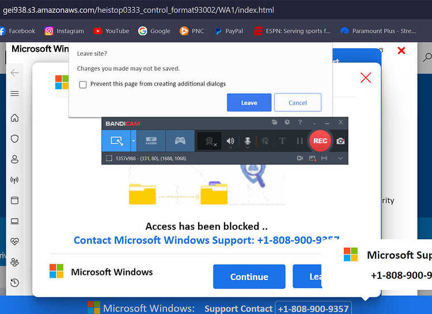Image resolution: width=432 pixels, height=314 pixels.
Task: Check 'Prevent this page from creating additional dialogs'
Action: pyautogui.click(x=82, y=84)
